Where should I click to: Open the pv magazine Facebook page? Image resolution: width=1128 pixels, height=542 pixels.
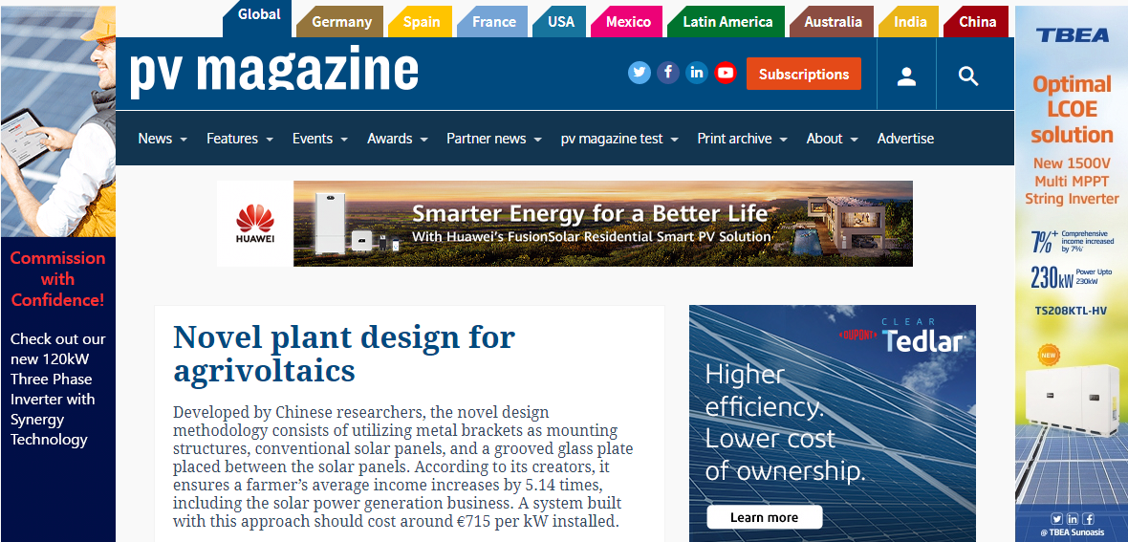click(x=667, y=73)
